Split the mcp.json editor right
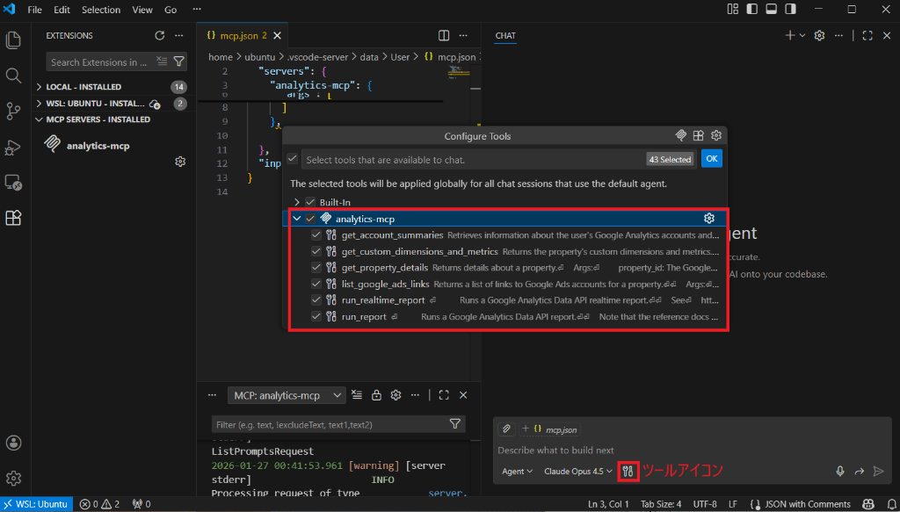Viewport: 900px width, 512px height. coord(444,35)
